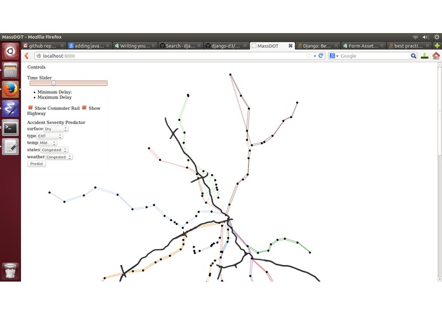The height and width of the screenshot is (314, 442).
Task: Toggle Show Highway checkbox
Action: pos(84,107)
